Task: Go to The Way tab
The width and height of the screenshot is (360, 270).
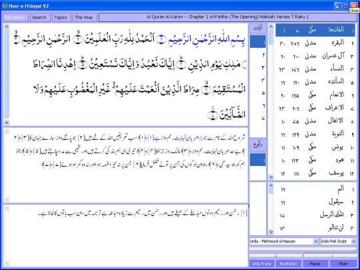Action: [84, 17]
